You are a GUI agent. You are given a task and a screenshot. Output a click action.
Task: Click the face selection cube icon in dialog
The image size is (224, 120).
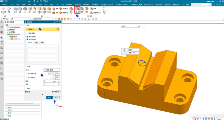(58, 30)
